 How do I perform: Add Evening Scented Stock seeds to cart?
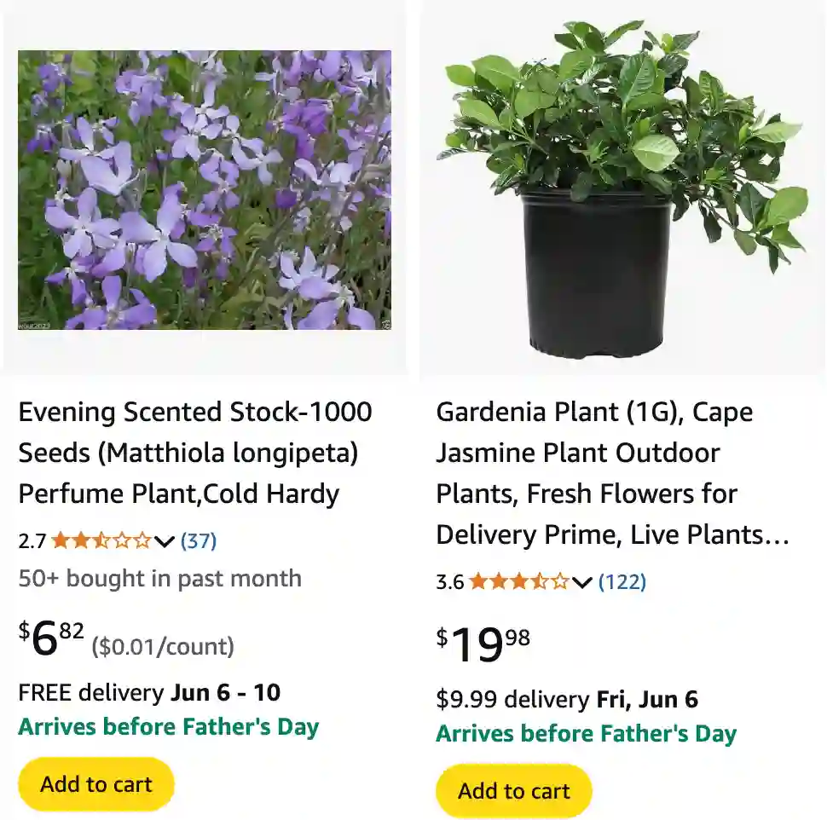click(96, 784)
